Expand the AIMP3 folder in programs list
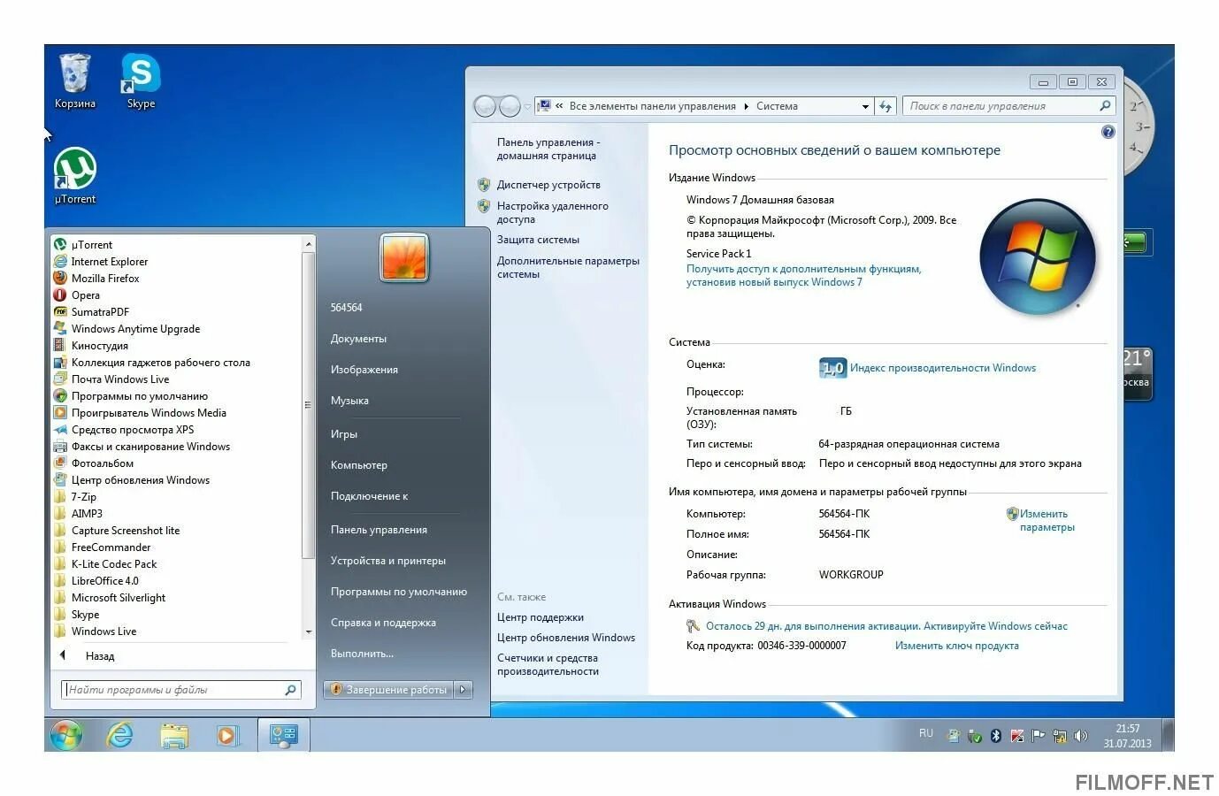Screen dimensions: 1219x796 [87, 514]
